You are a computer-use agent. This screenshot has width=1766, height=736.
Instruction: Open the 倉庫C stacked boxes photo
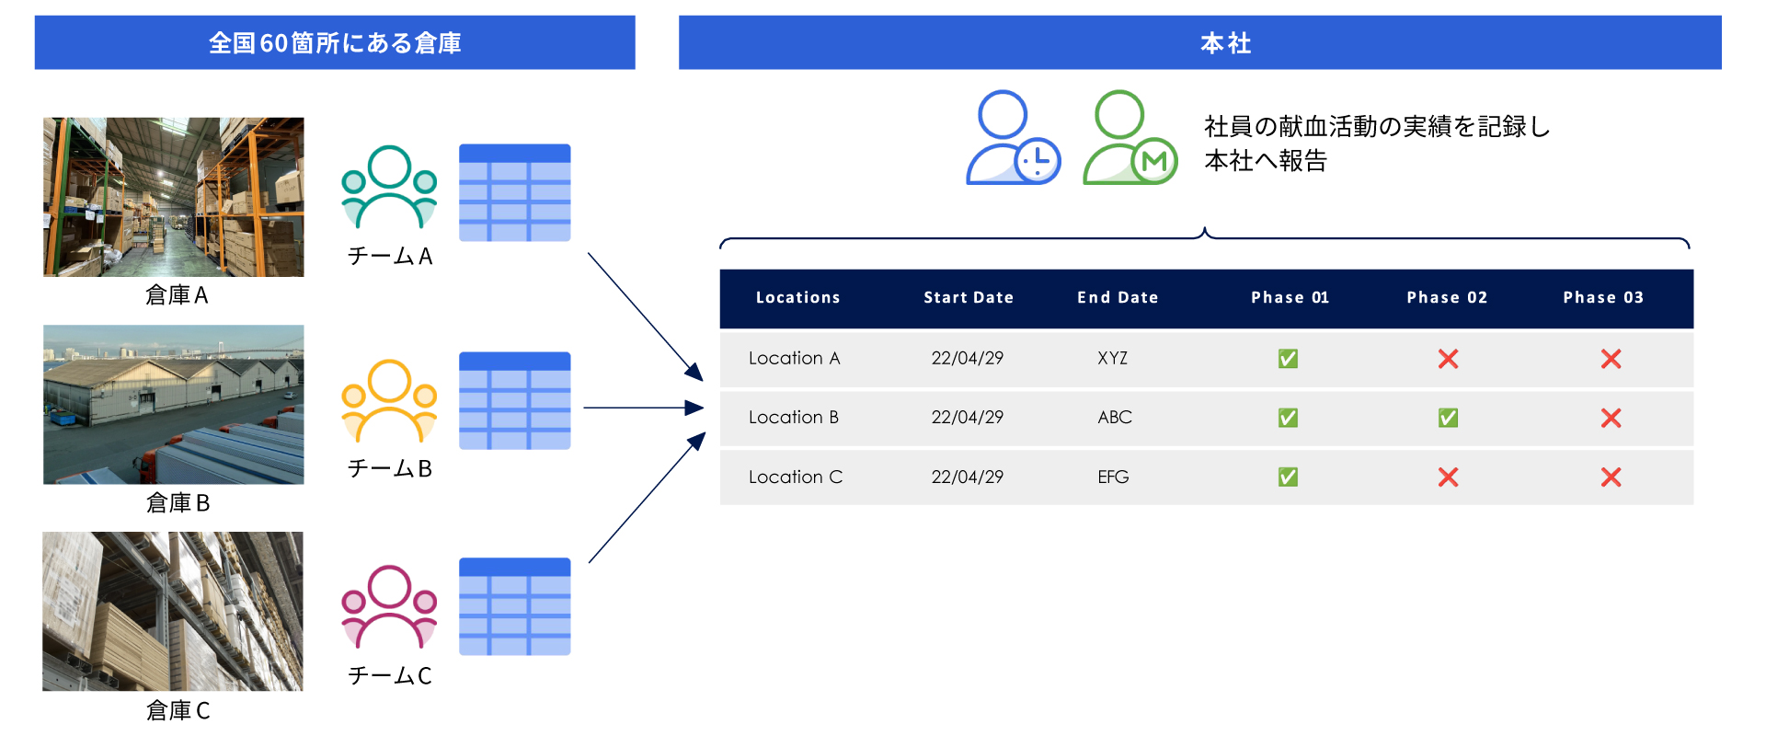[x=173, y=611]
